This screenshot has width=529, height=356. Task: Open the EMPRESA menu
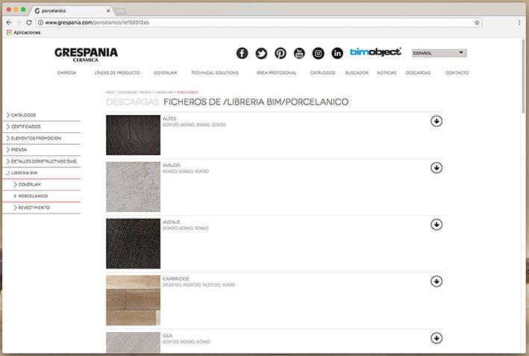click(x=67, y=72)
